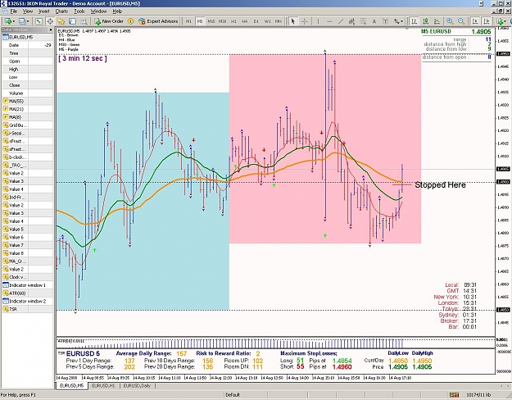Set timeframe to D1
This screenshot has height=400, width=512.
256,21
